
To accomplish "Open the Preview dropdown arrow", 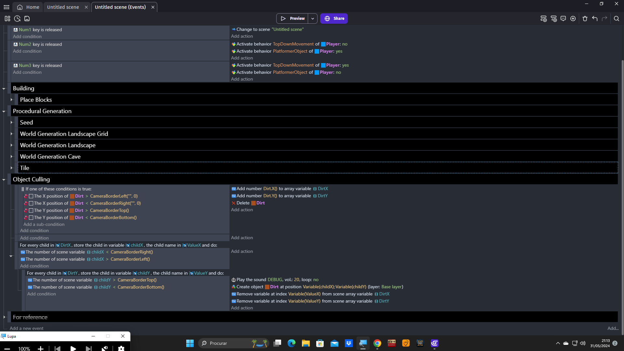I will (313, 19).
